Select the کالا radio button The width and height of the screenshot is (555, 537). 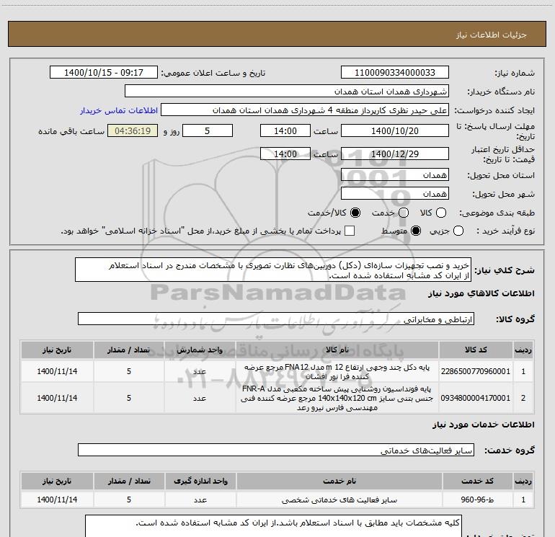(441, 213)
